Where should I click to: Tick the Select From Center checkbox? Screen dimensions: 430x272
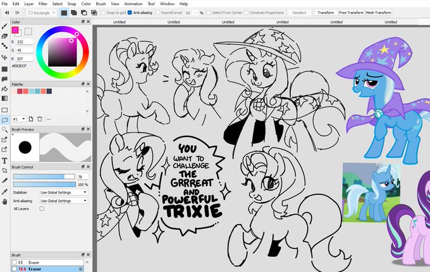209,13
